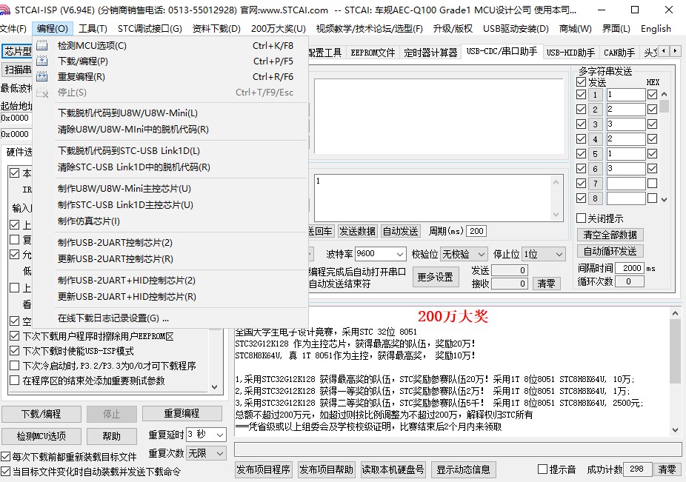The height and width of the screenshot is (482, 686).
Task: Switch to the EEPROM文件 tab
Action: tap(373, 53)
